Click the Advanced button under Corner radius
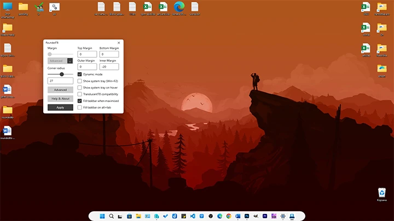394x221 pixels. click(60, 89)
